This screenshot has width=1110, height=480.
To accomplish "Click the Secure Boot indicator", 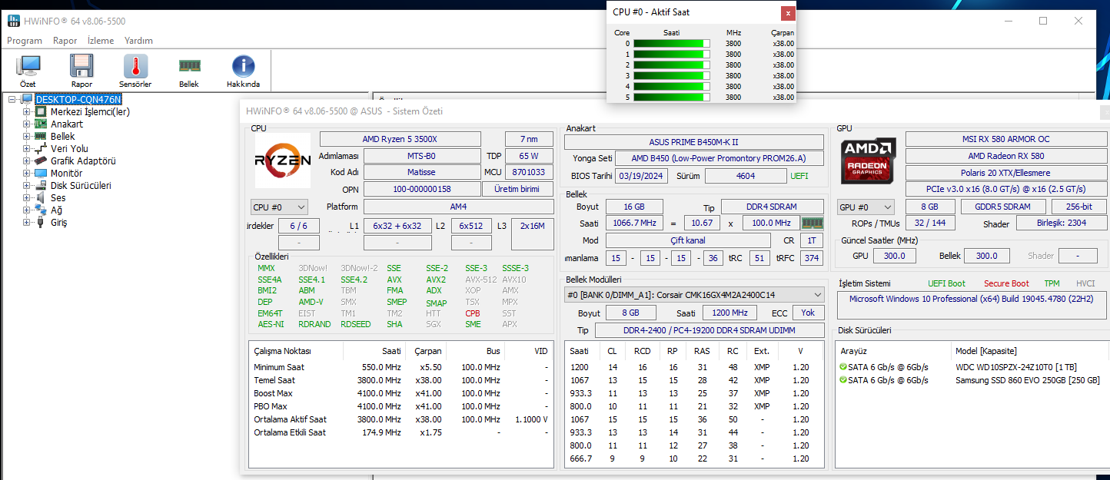I will 1006,283.
